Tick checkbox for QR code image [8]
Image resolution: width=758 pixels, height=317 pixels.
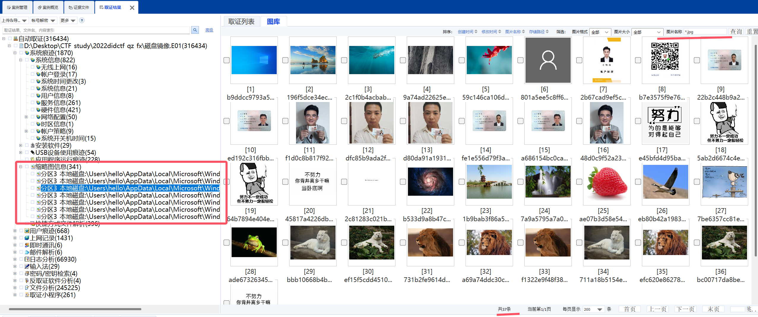tap(638, 60)
